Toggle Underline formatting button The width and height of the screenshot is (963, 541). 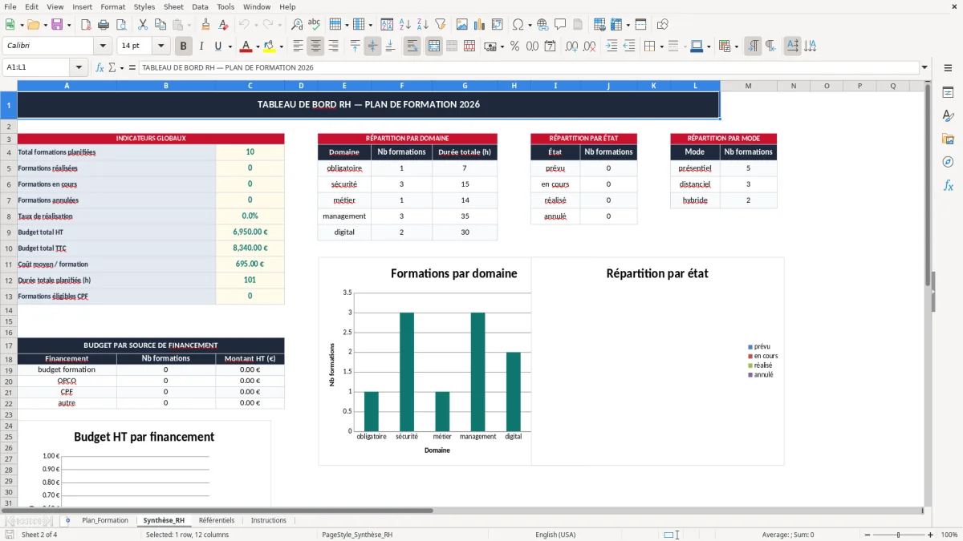tap(217, 46)
